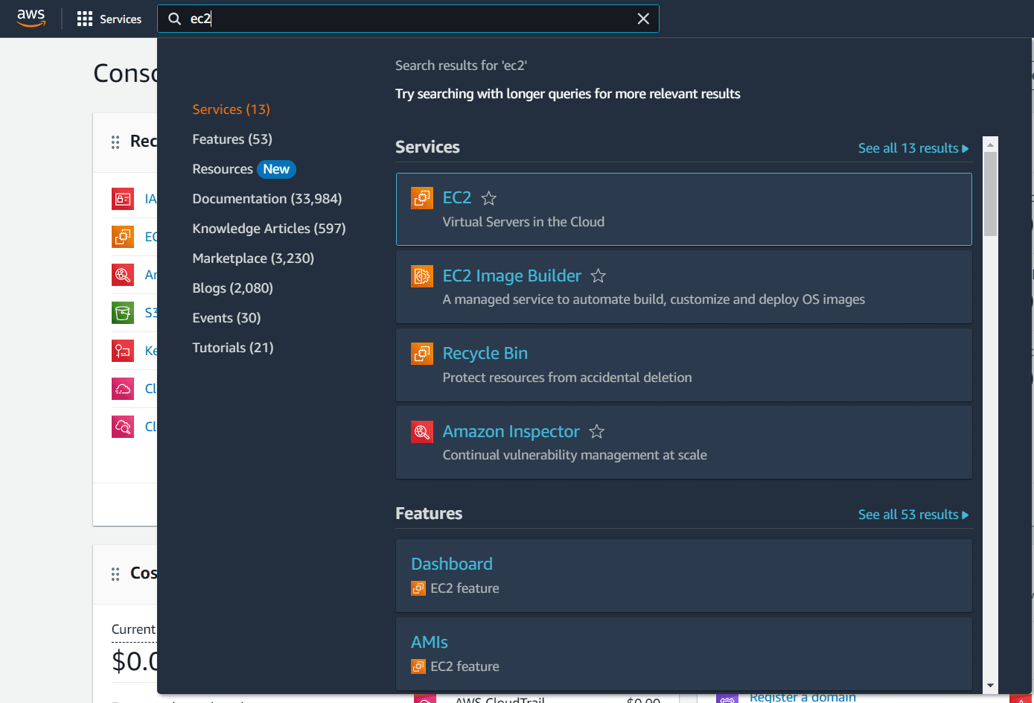
Task: Favorite EC2 Image Builder with its star
Action: [x=598, y=276]
